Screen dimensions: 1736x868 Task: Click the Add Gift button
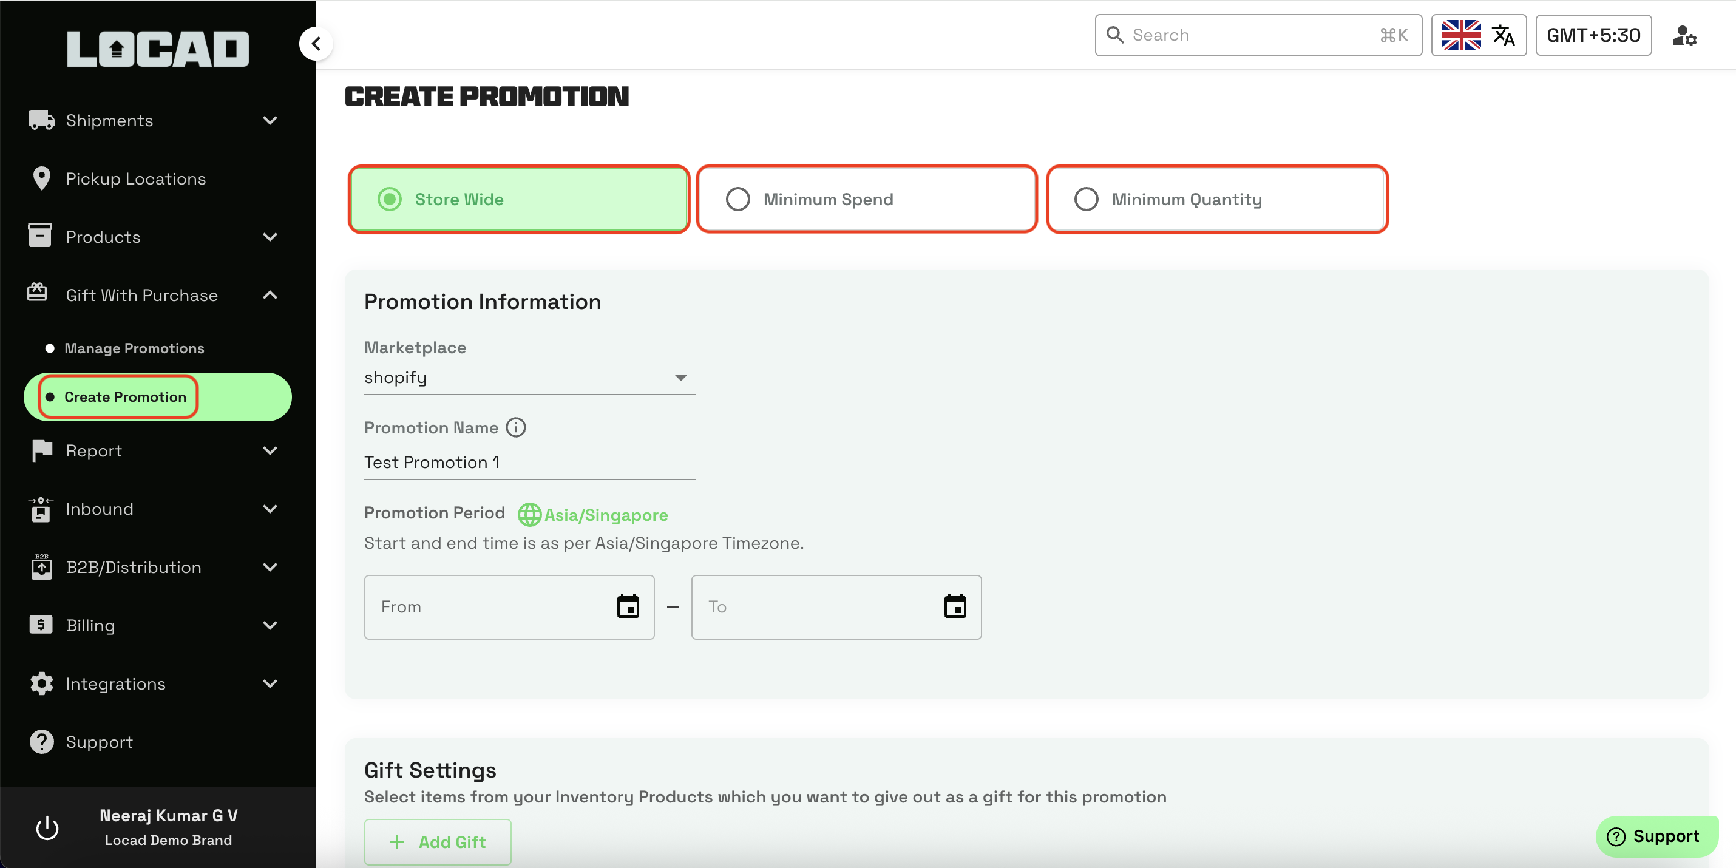[x=438, y=841]
